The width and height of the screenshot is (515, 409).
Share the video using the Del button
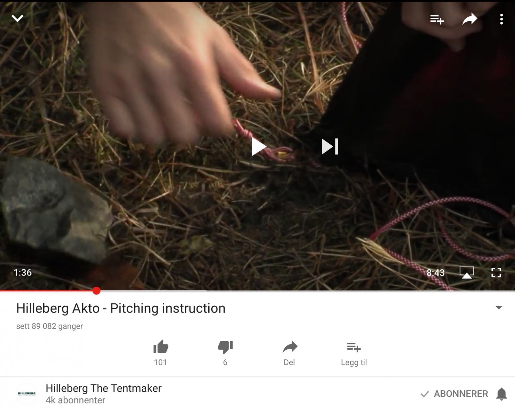point(290,353)
